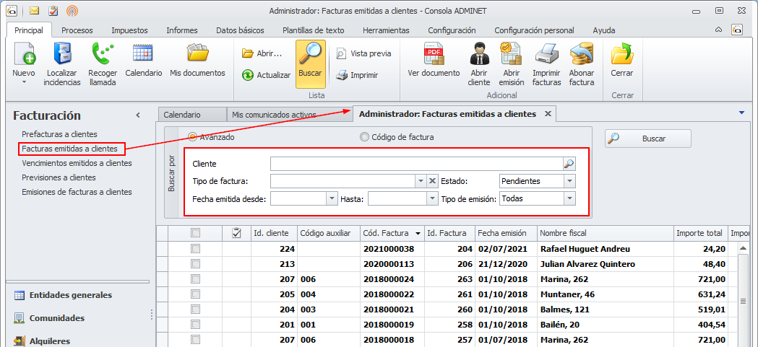Close the Facturas emitidas a clientes tab
The image size is (758, 347).
coord(548,114)
